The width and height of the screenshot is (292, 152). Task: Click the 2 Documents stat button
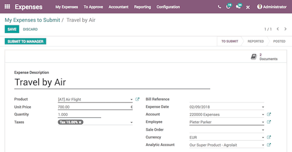[264, 57]
